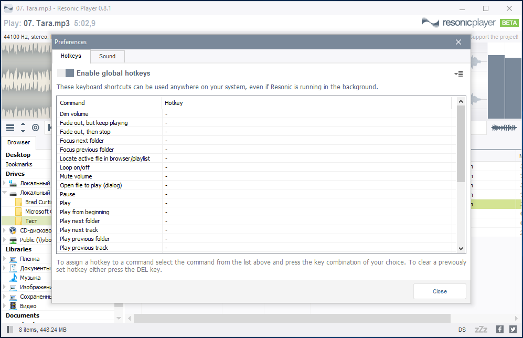The image size is (523, 338).
Task: Open the Twitter icon in status bar
Action: [x=513, y=330]
